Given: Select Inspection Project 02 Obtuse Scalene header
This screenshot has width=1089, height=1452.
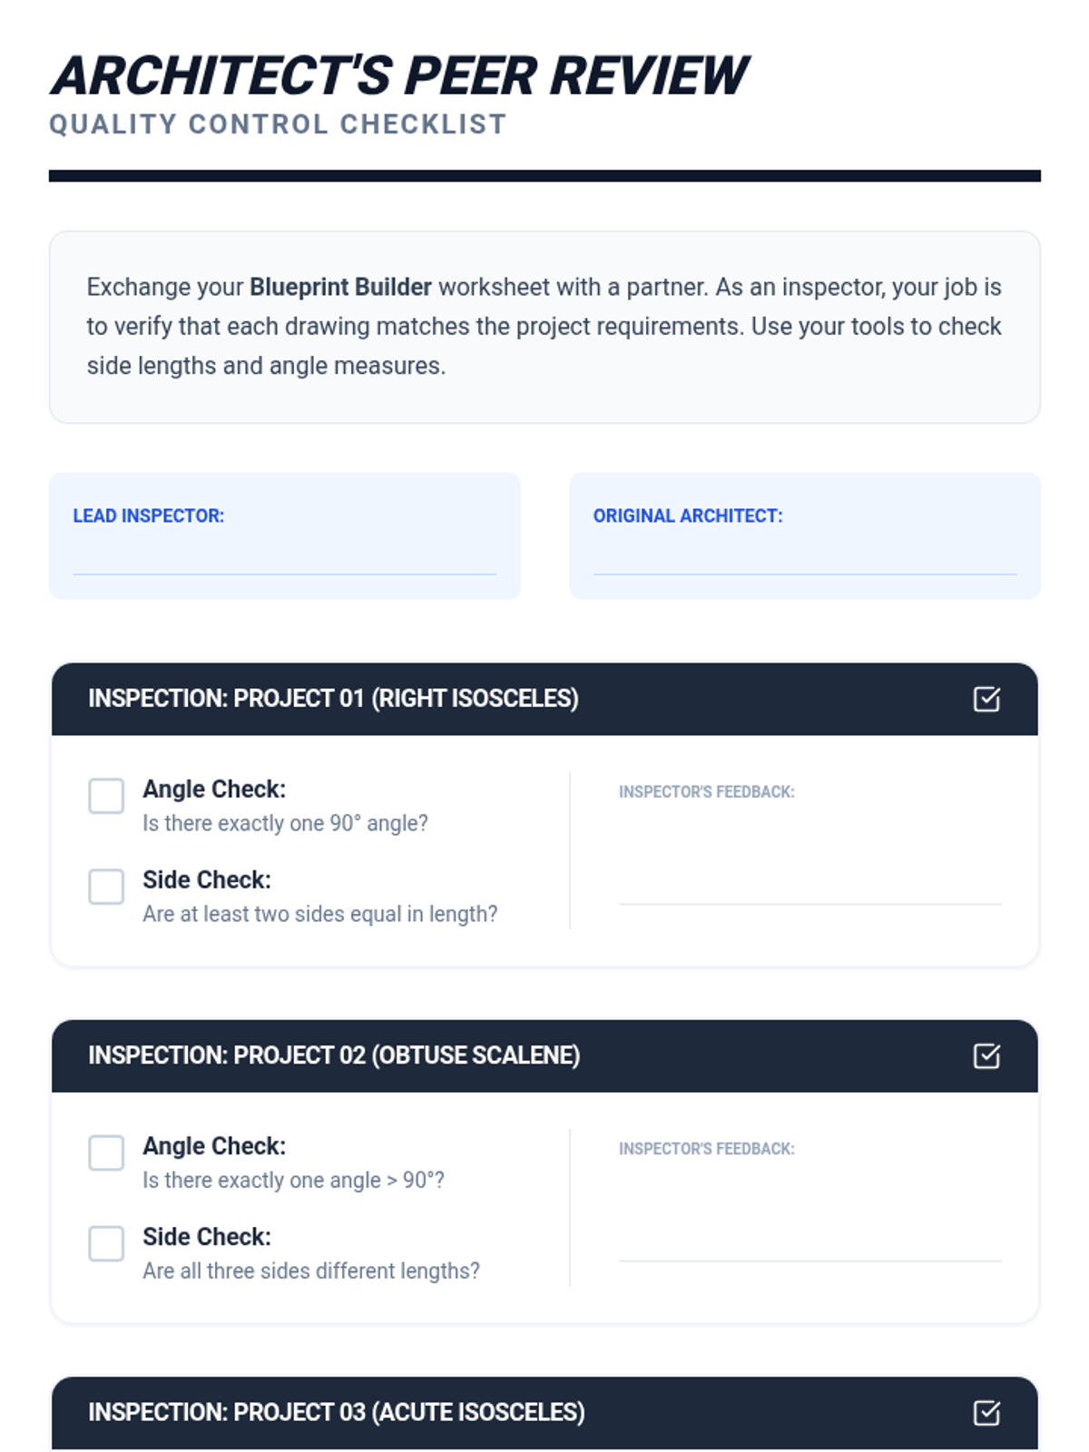Looking at the screenshot, I should tap(334, 1055).
